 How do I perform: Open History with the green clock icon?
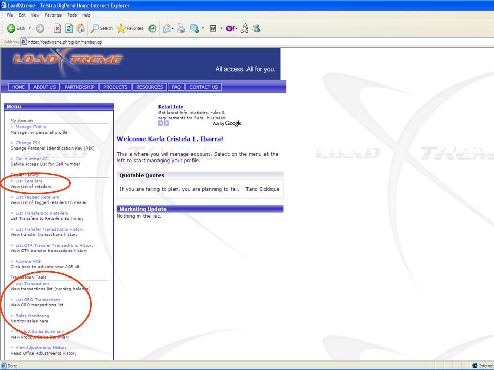(x=152, y=29)
